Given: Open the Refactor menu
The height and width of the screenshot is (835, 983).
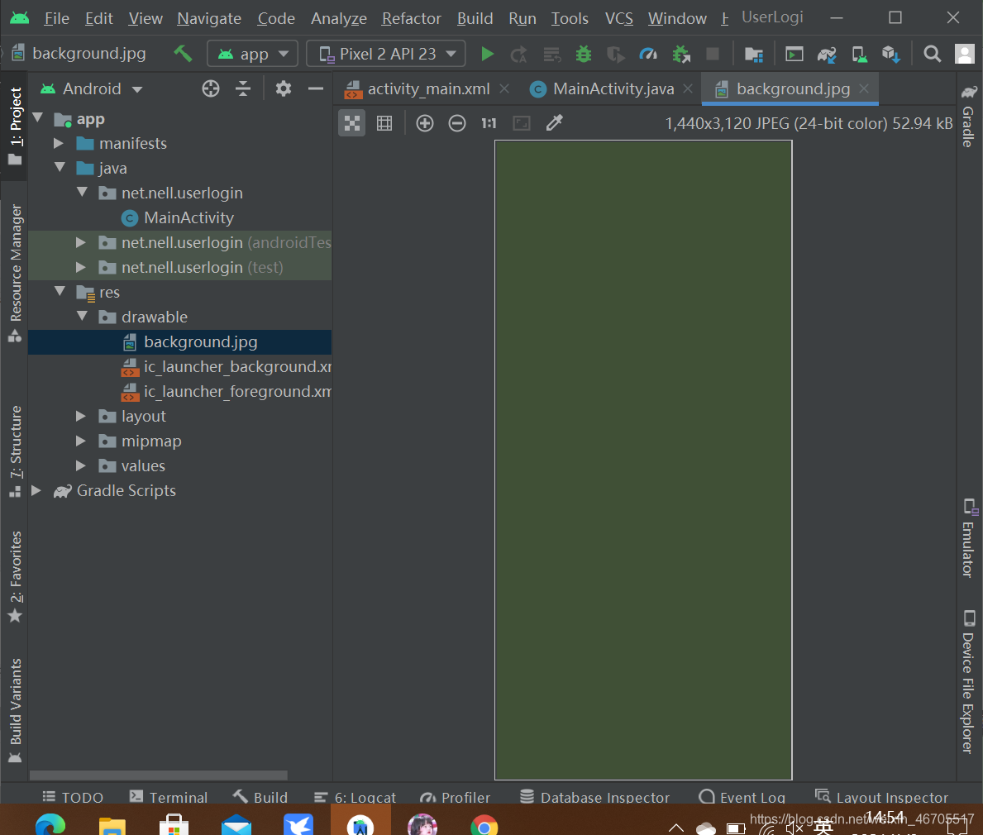Looking at the screenshot, I should pos(411,19).
